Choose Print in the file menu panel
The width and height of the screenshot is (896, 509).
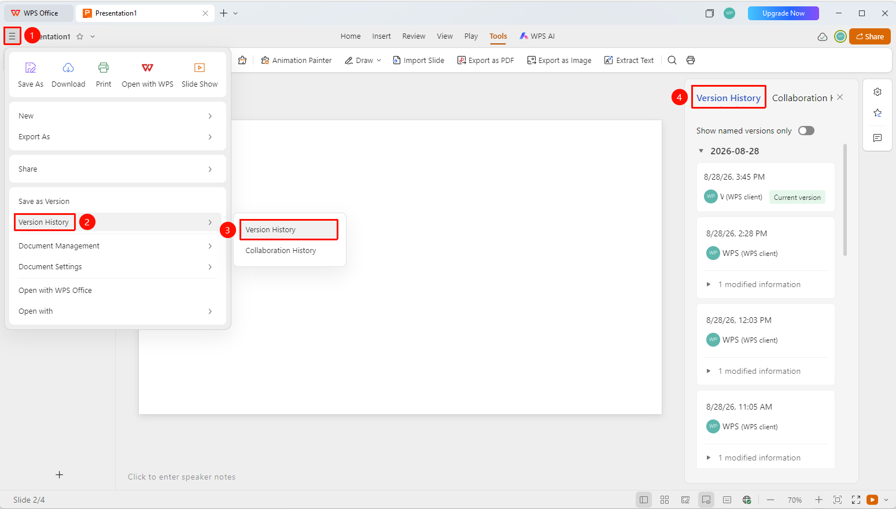pyautogui.click(x=104, y=75)
